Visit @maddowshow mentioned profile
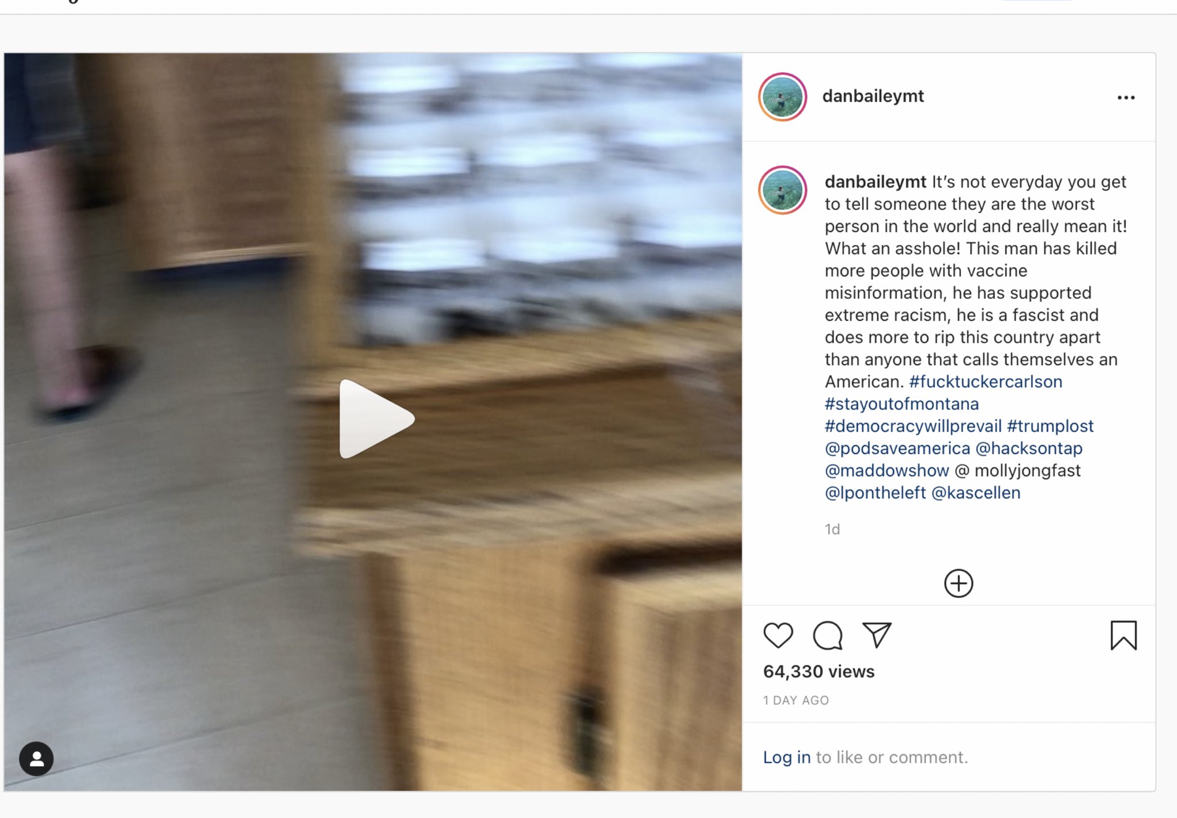Viewport: 1177px width, 818px height. tap(887, 470)
